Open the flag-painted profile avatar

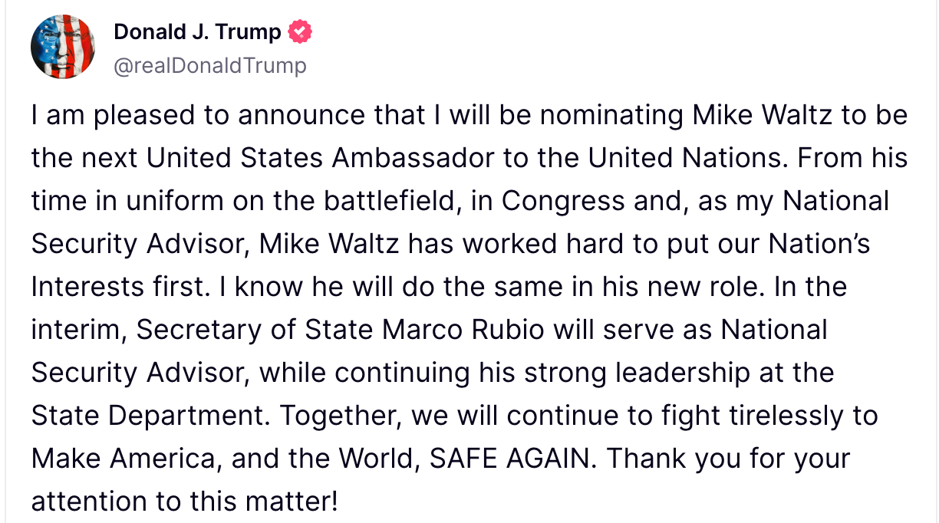pos(63,47)
